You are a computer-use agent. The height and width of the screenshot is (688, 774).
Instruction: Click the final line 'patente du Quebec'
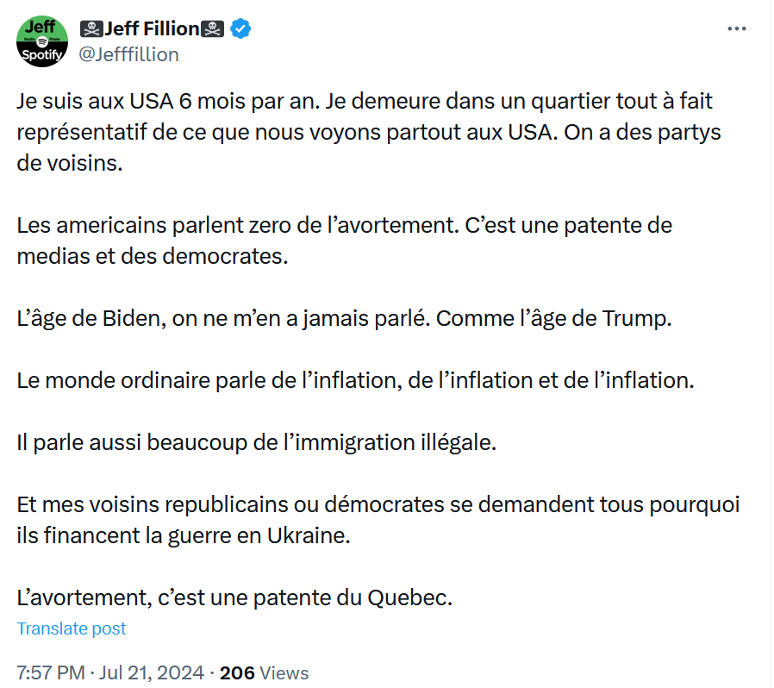pos(234,597)
